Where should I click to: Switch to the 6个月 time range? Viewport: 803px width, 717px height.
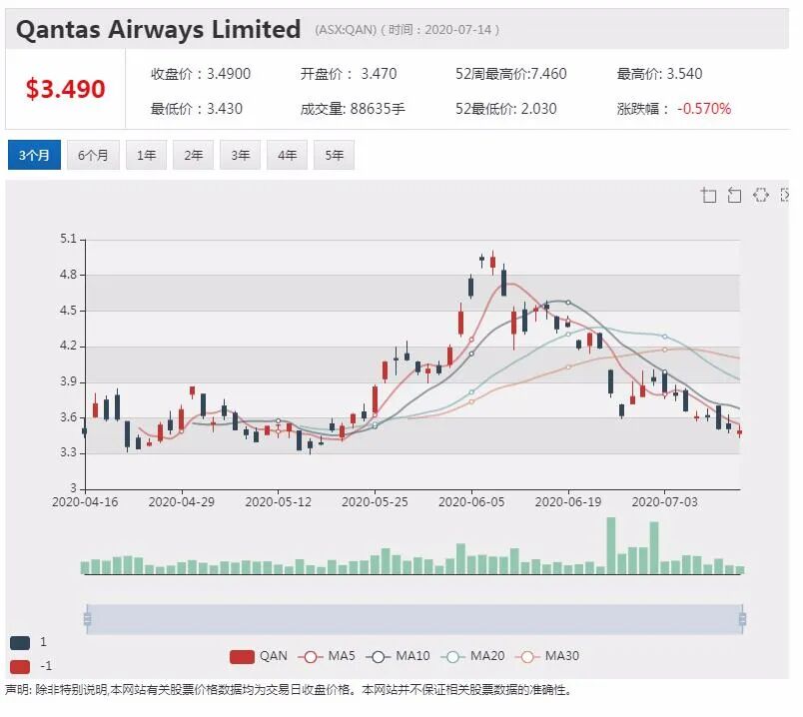tap(93, 155)
